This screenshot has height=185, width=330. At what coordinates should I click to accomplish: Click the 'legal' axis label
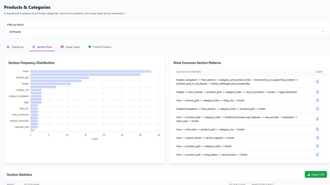coord(26,102)
